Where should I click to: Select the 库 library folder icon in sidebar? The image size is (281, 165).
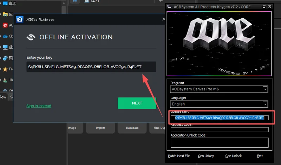(x=5, y=14)
